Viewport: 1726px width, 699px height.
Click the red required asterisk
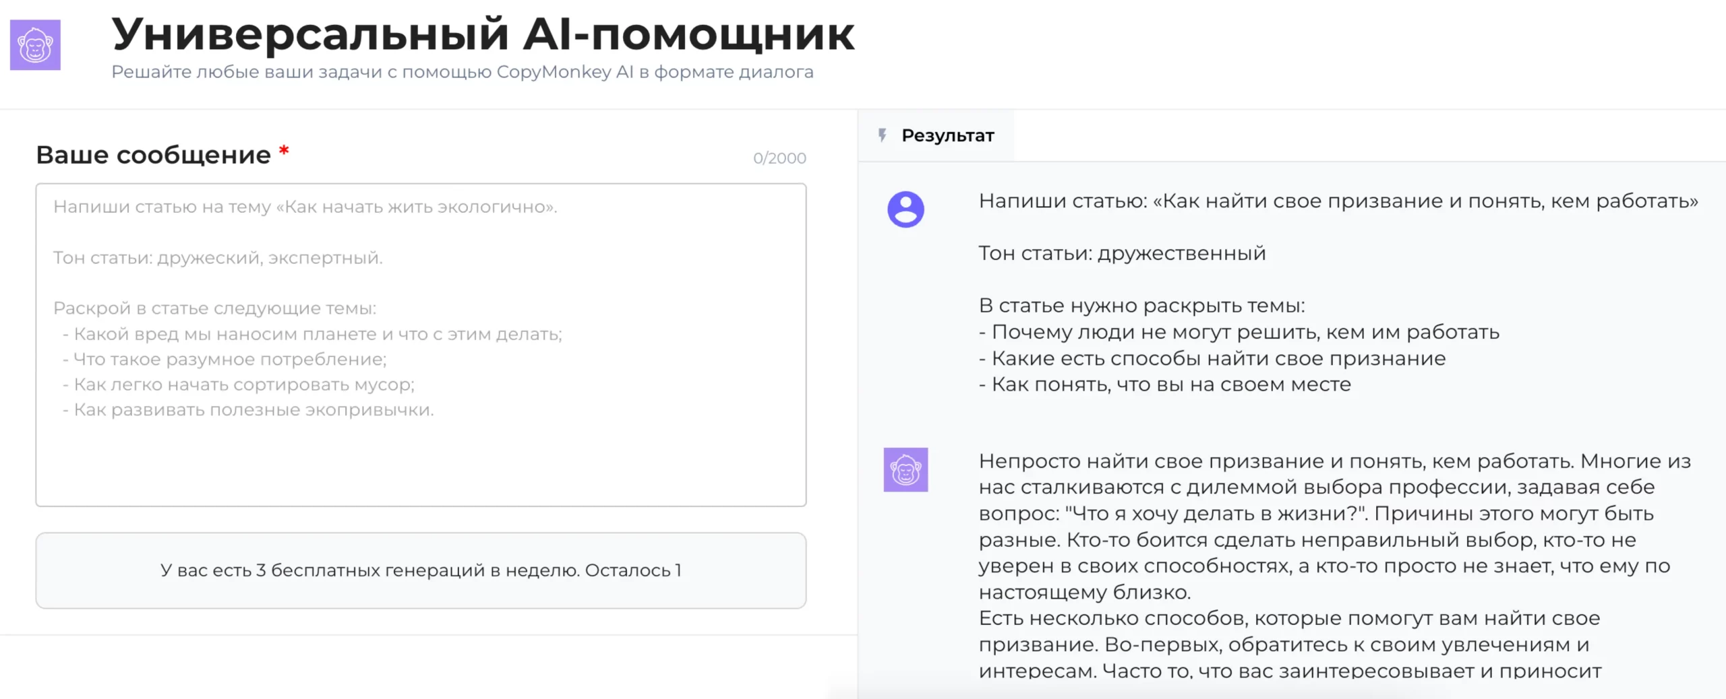pos(284,152)
